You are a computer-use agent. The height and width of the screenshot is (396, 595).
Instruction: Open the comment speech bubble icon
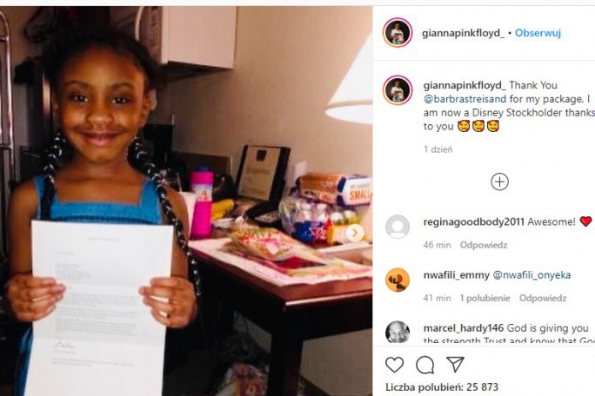click(x=425, y=365)
